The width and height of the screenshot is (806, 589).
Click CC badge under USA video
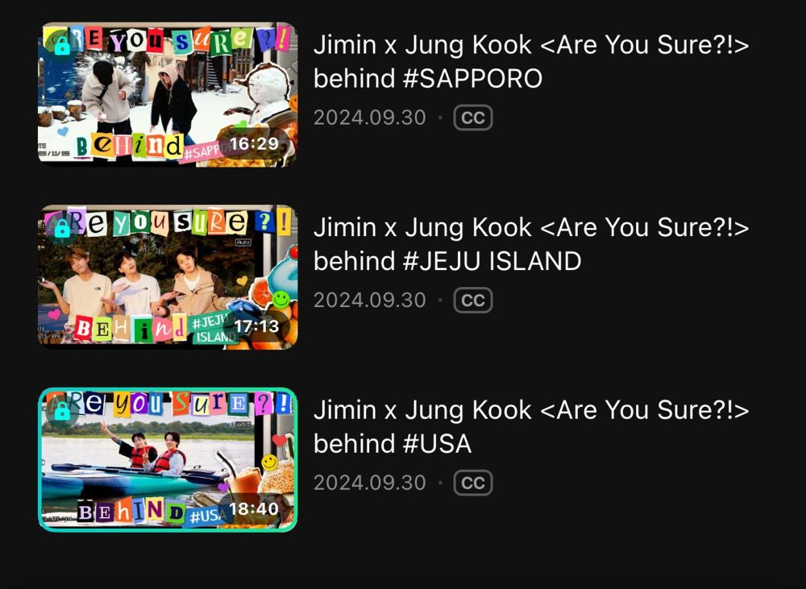coord(473,483)
